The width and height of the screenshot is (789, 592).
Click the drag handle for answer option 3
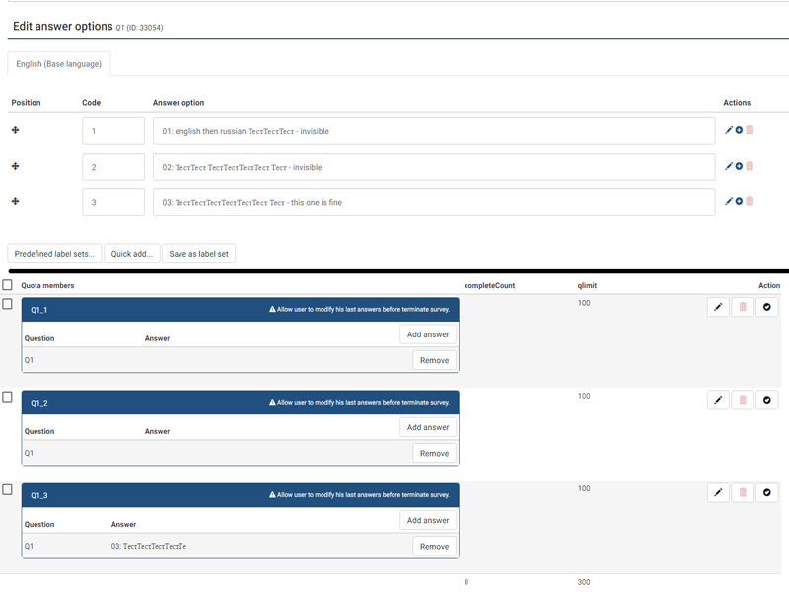click(x=15, y=201)
